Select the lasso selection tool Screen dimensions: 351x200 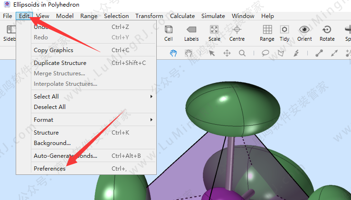(266, 53)
